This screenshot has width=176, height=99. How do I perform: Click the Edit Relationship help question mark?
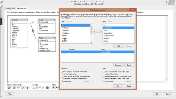tap(128, 10)
